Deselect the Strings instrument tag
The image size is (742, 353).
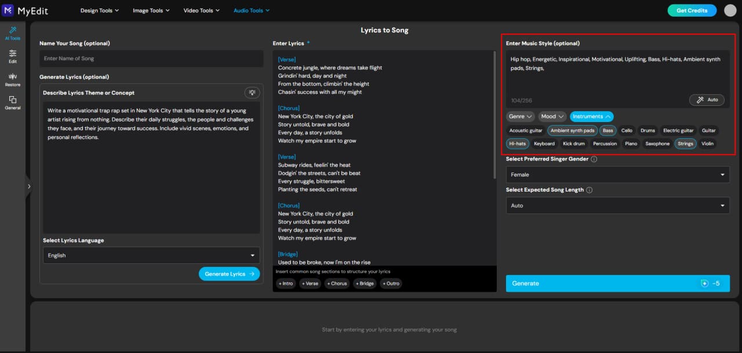685,143
